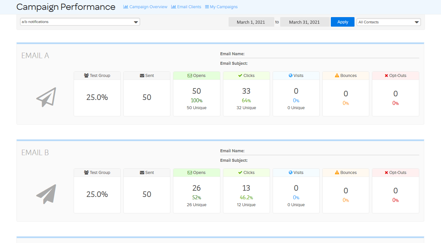Click the Email Clients chart icon in the header
Viewport: 441px width, 243px height.
click(173, 7)
